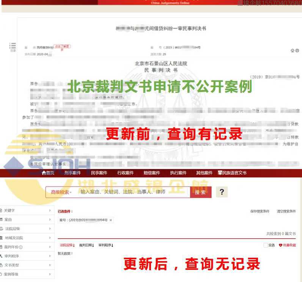
Task: Click the print icon at the document's right
Action: point(297,50)
